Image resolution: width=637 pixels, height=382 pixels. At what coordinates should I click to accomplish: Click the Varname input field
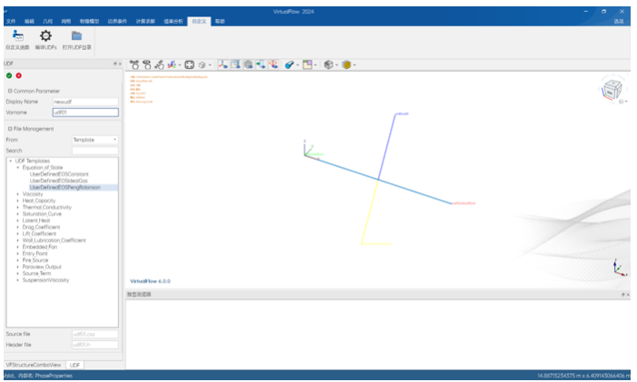[x=85, y=113]
